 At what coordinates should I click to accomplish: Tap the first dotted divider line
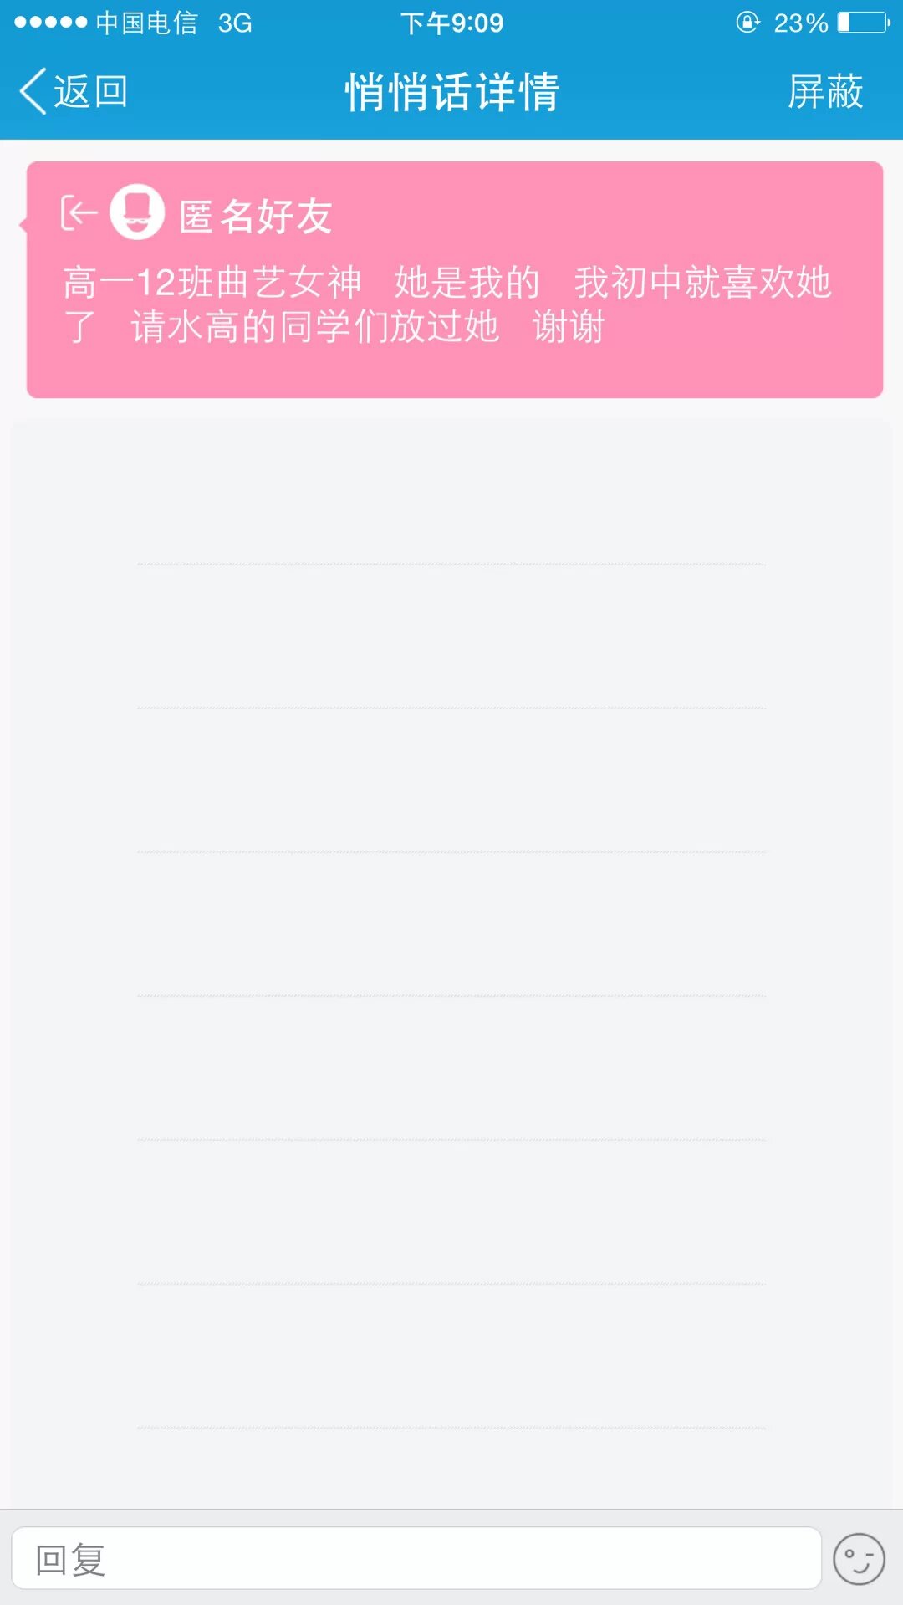[x=451, y=565]
